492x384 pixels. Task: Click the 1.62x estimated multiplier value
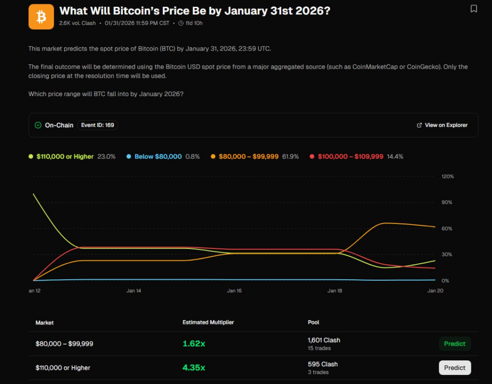tap(194, 344)
